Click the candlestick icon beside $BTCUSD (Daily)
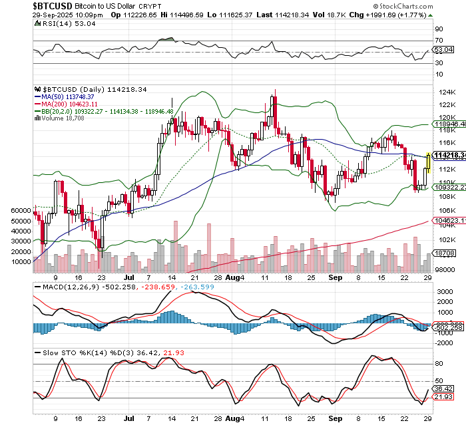Screen dimensions: 466x425 click(x=38, y=88)
